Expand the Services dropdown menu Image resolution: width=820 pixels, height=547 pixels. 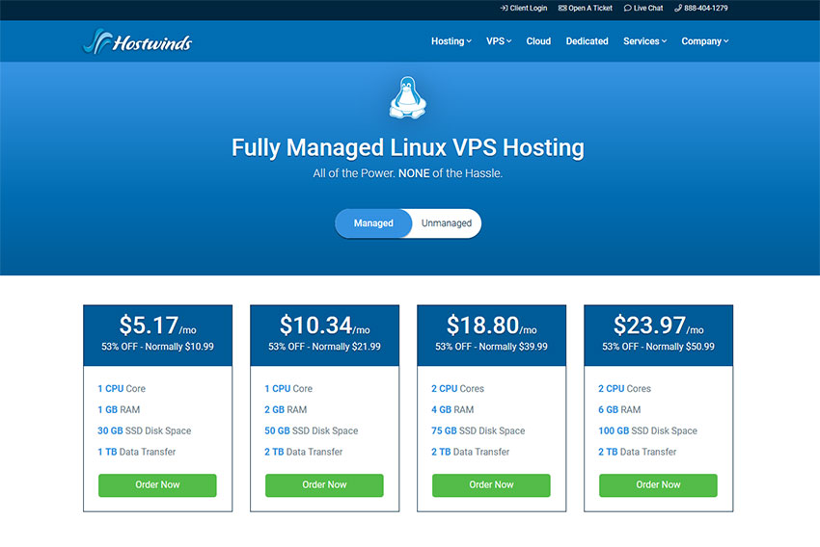click(x=644, y=41)
